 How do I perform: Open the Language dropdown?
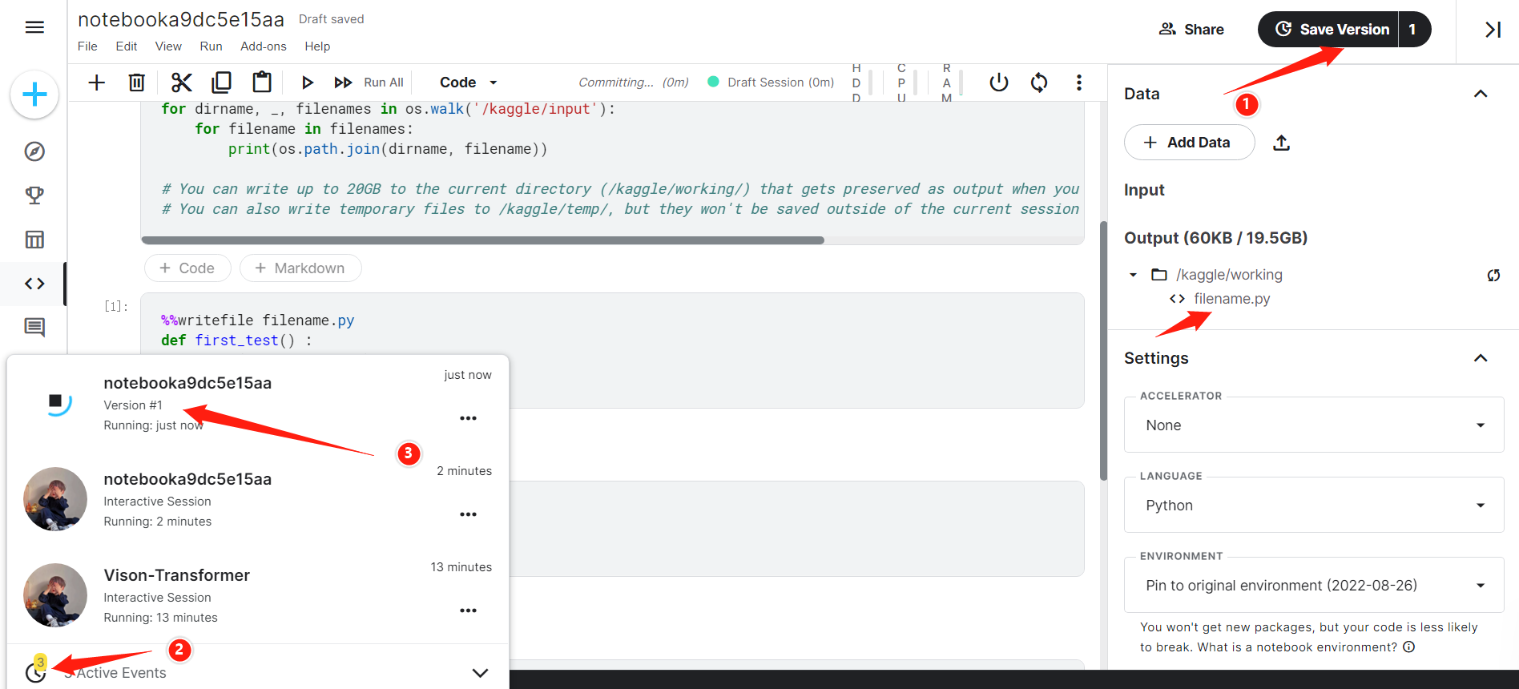[x=1314, y=506]
